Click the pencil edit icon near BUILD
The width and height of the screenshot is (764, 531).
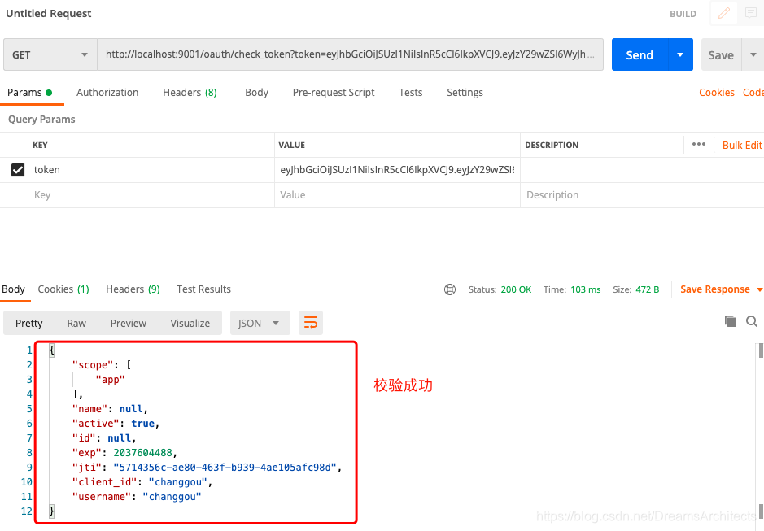click(724, 13)
